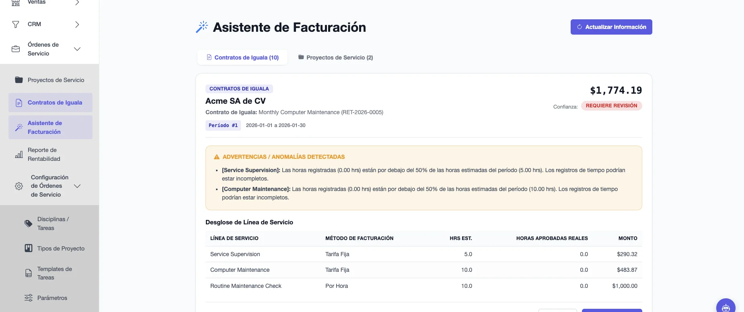Open Reporte de Rentabilidad in sidebar
Viewport: 744px width, 312px height.
[x=50, y=154]
